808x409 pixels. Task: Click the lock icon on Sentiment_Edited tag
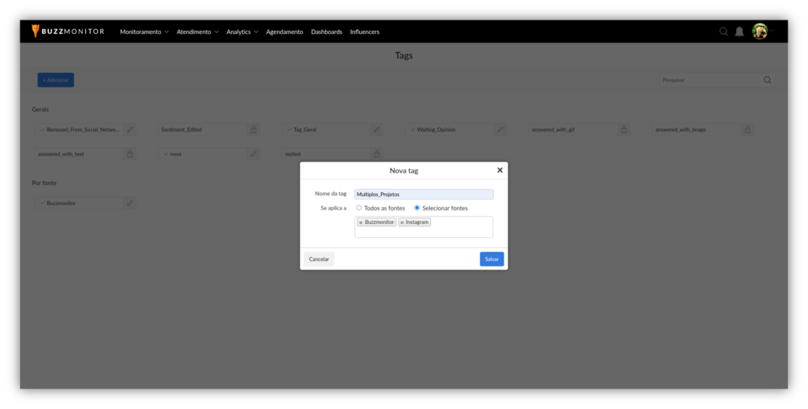pos(253,129)
